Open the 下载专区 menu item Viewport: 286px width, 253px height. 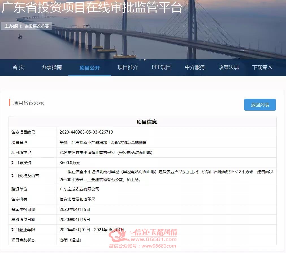click(x=262, y=67)
